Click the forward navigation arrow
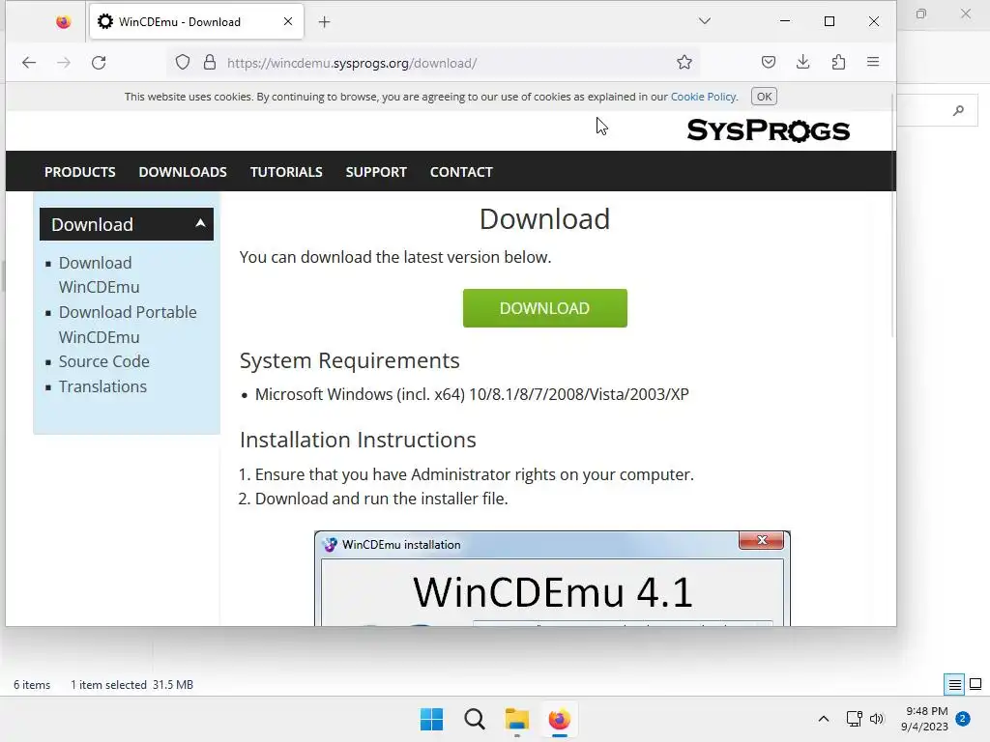The image size is (990, 742). 64,63
